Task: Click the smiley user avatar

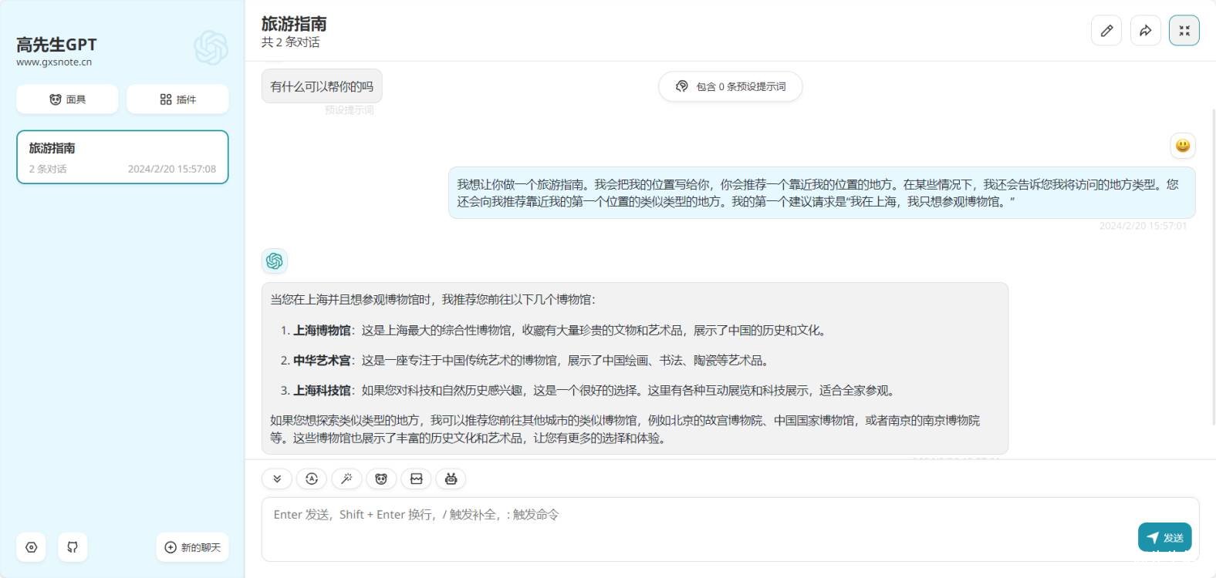Action: point(1183,146)
